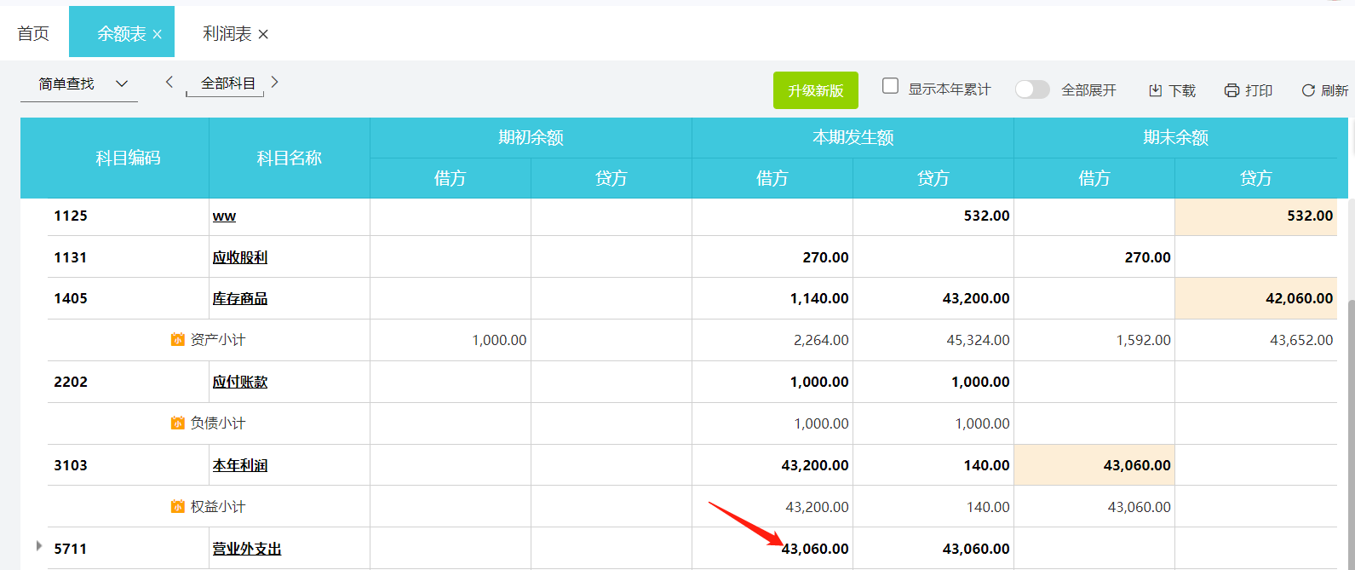This screenshot has width=1355, height=570.
Task: Click the refresh icon
Action: coord(1308,90)
